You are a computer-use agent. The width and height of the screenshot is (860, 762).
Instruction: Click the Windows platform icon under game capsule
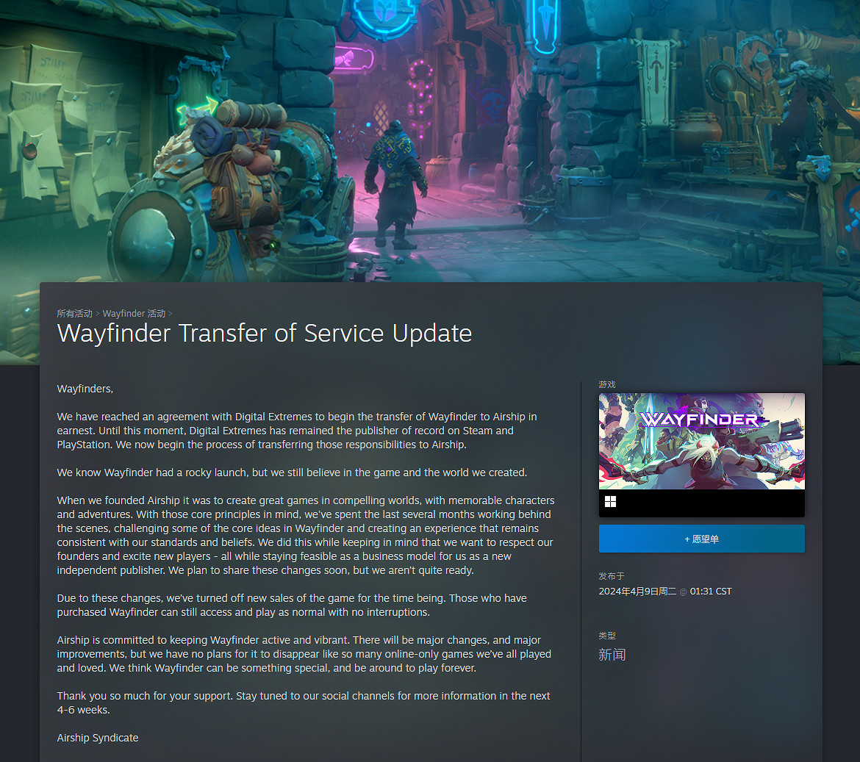pyautogui.click(x=610, y=502)
